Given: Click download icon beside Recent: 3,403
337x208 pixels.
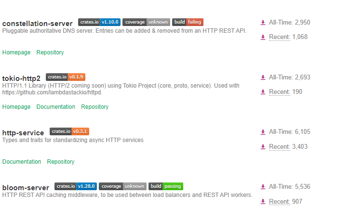Looking at the screenshot, I should 263,147.
